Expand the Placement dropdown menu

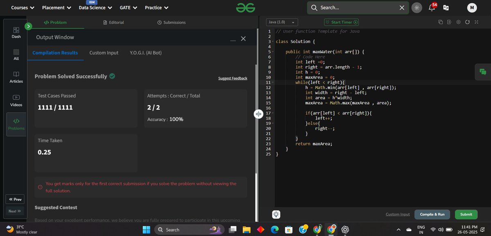56,7
